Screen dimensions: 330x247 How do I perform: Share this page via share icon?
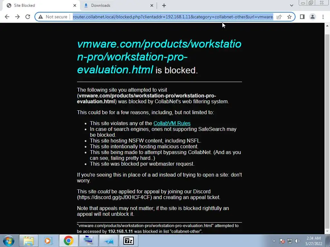279,17
